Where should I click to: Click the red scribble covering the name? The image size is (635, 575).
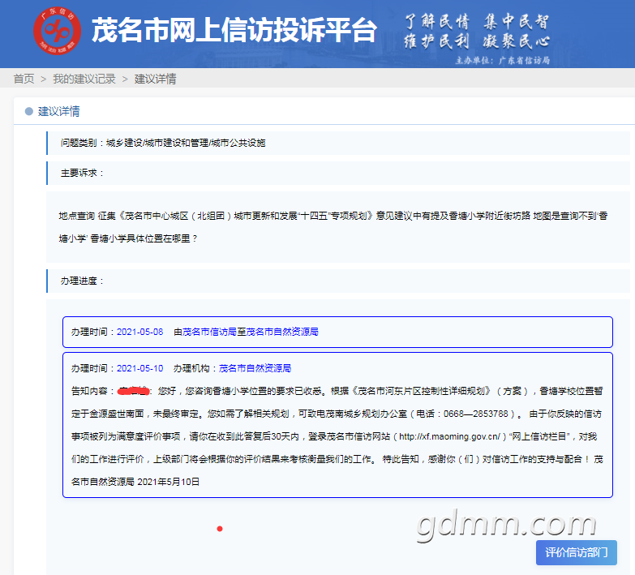click(135, 390)
